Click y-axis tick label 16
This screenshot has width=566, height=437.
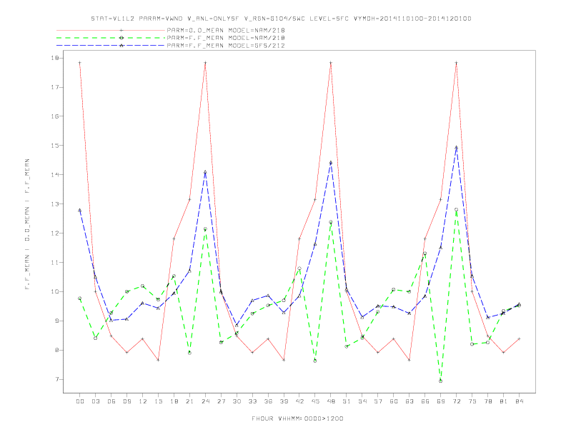coord(55,116)
